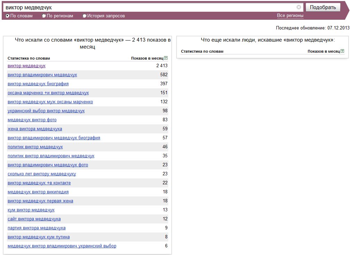
Task: Open the "виктор медведчук первая жена" link
Action: (x=40, y=201)
